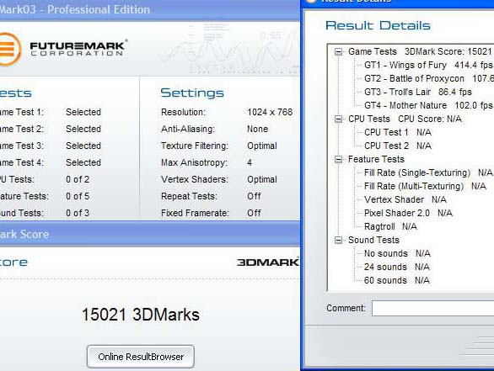The width and height of the screenshot is (494, 371).
Task: Select the CPU Test 1 row
Action: pos(398,132)
